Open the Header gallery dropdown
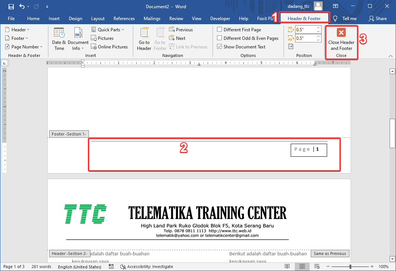Viewport: 396px width, 271px height. (17, 29)
